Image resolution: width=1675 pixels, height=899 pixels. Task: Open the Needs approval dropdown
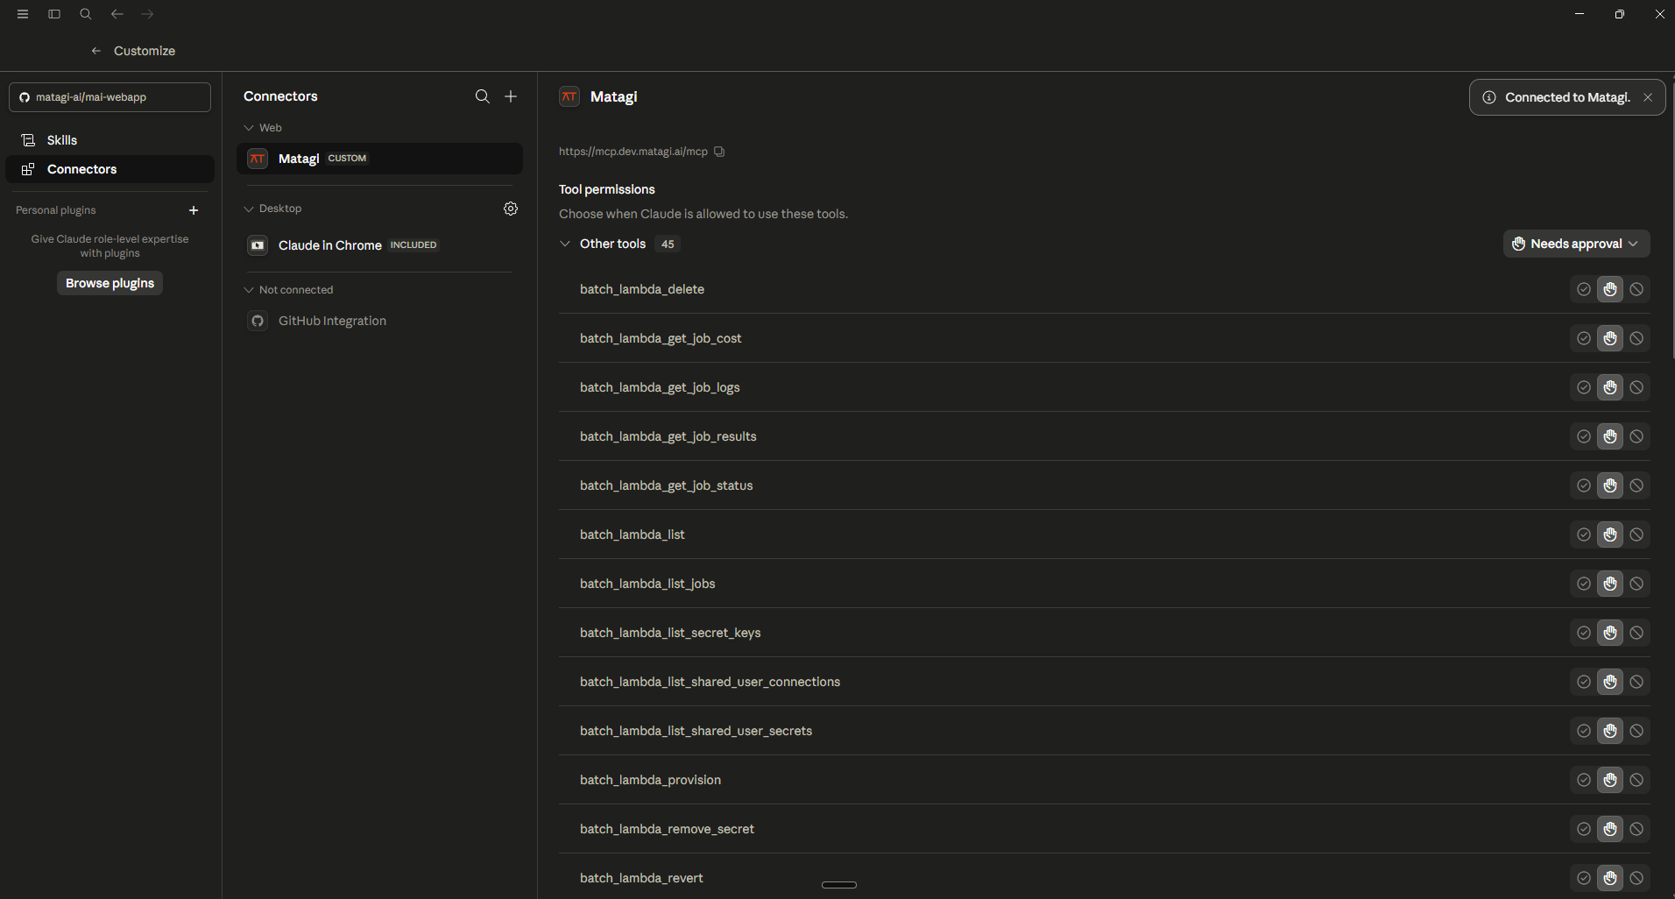[1576, 244]
